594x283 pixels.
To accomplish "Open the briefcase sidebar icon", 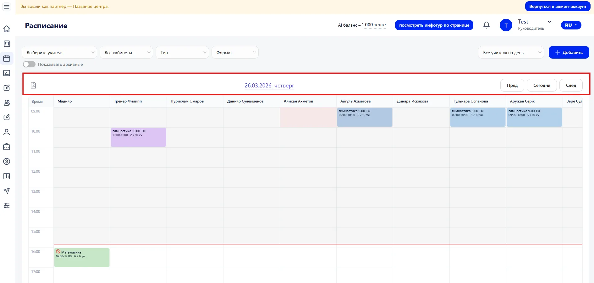I will (7, 147).
